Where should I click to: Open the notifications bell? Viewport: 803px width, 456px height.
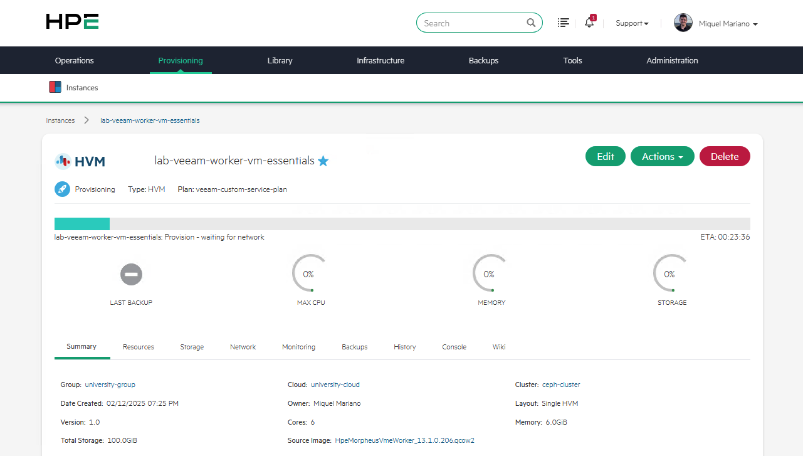pos(589,23)
